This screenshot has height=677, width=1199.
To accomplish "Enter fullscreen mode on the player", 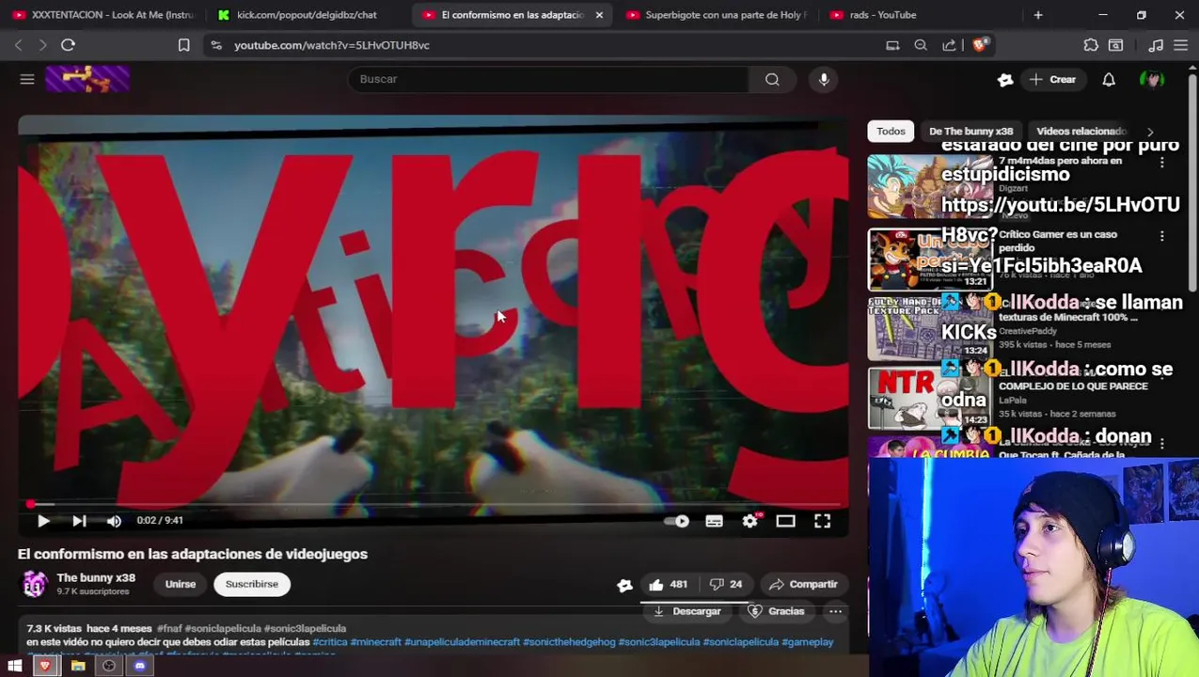I will pos(822,521).
